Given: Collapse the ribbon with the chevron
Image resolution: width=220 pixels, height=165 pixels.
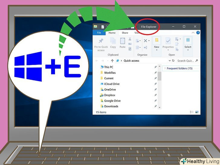Looking at the screenshot, I should [x=193, y=33].
